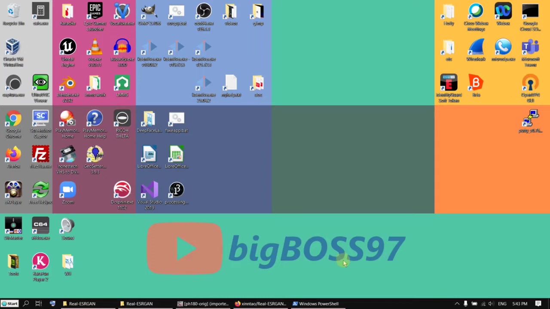Select the fakeapp.bat file icon

click(177, 122)
